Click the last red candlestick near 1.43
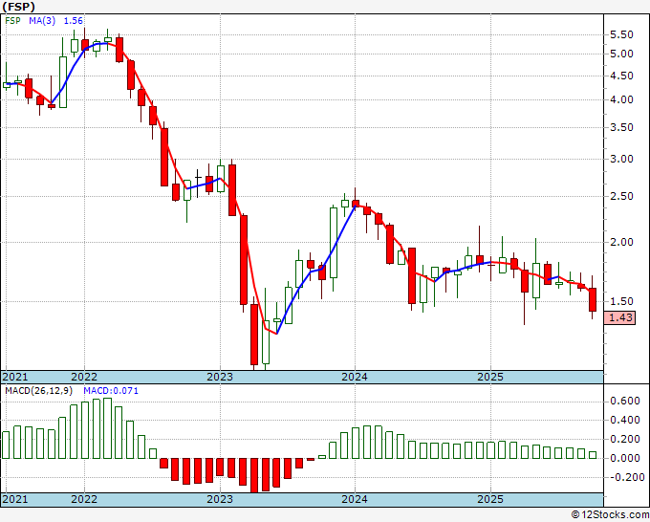This screenshot has height=522, width=650. point(593,299)
